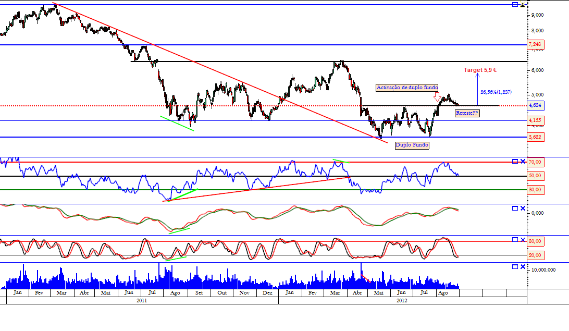
Task: Click the 2012 year label on timeline
Action: click(402, 301)
